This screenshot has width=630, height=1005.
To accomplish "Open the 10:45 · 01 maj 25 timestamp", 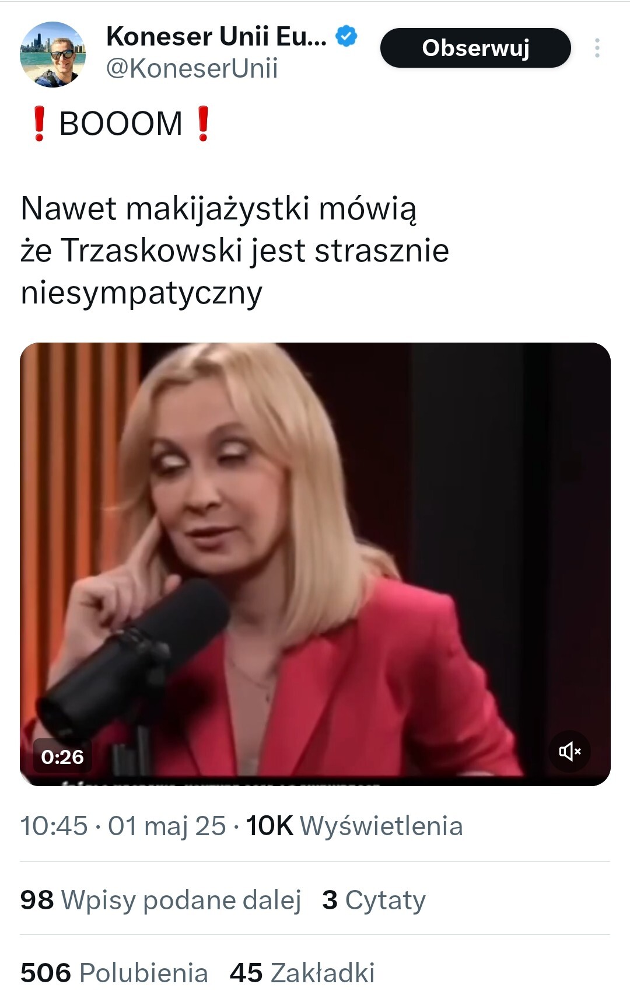I will click(123, 826).
